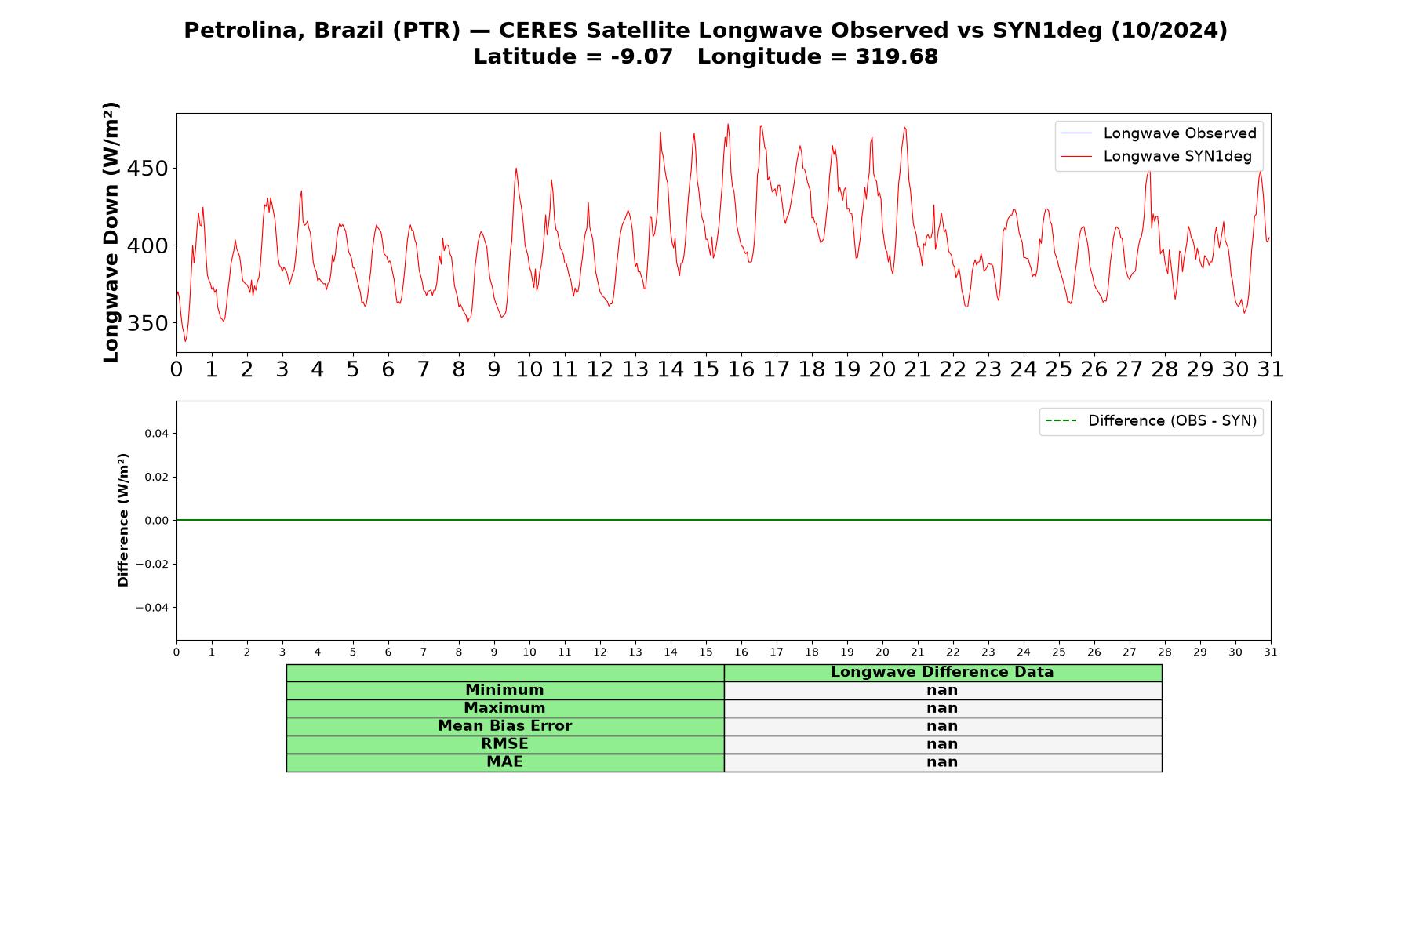Select the Maximum row label in table
Screen dimensions: 1412x941
click(x=504, y=708)
